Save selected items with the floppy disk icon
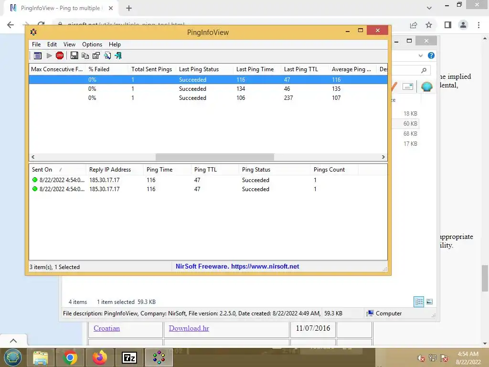The image size is (489, 367). [x=74, y=55]
